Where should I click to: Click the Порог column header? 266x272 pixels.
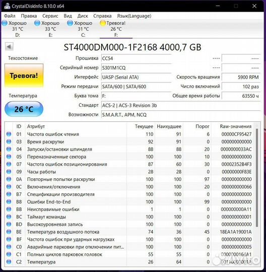tap(203, 126)
